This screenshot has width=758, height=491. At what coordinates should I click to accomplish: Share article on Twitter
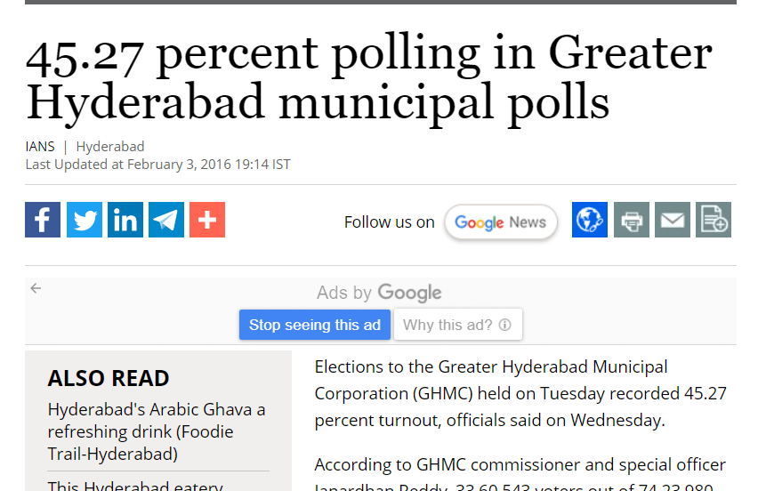85,220
